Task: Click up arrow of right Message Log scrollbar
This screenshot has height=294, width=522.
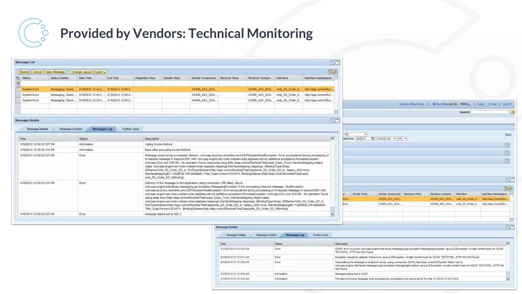Action: 508,243
